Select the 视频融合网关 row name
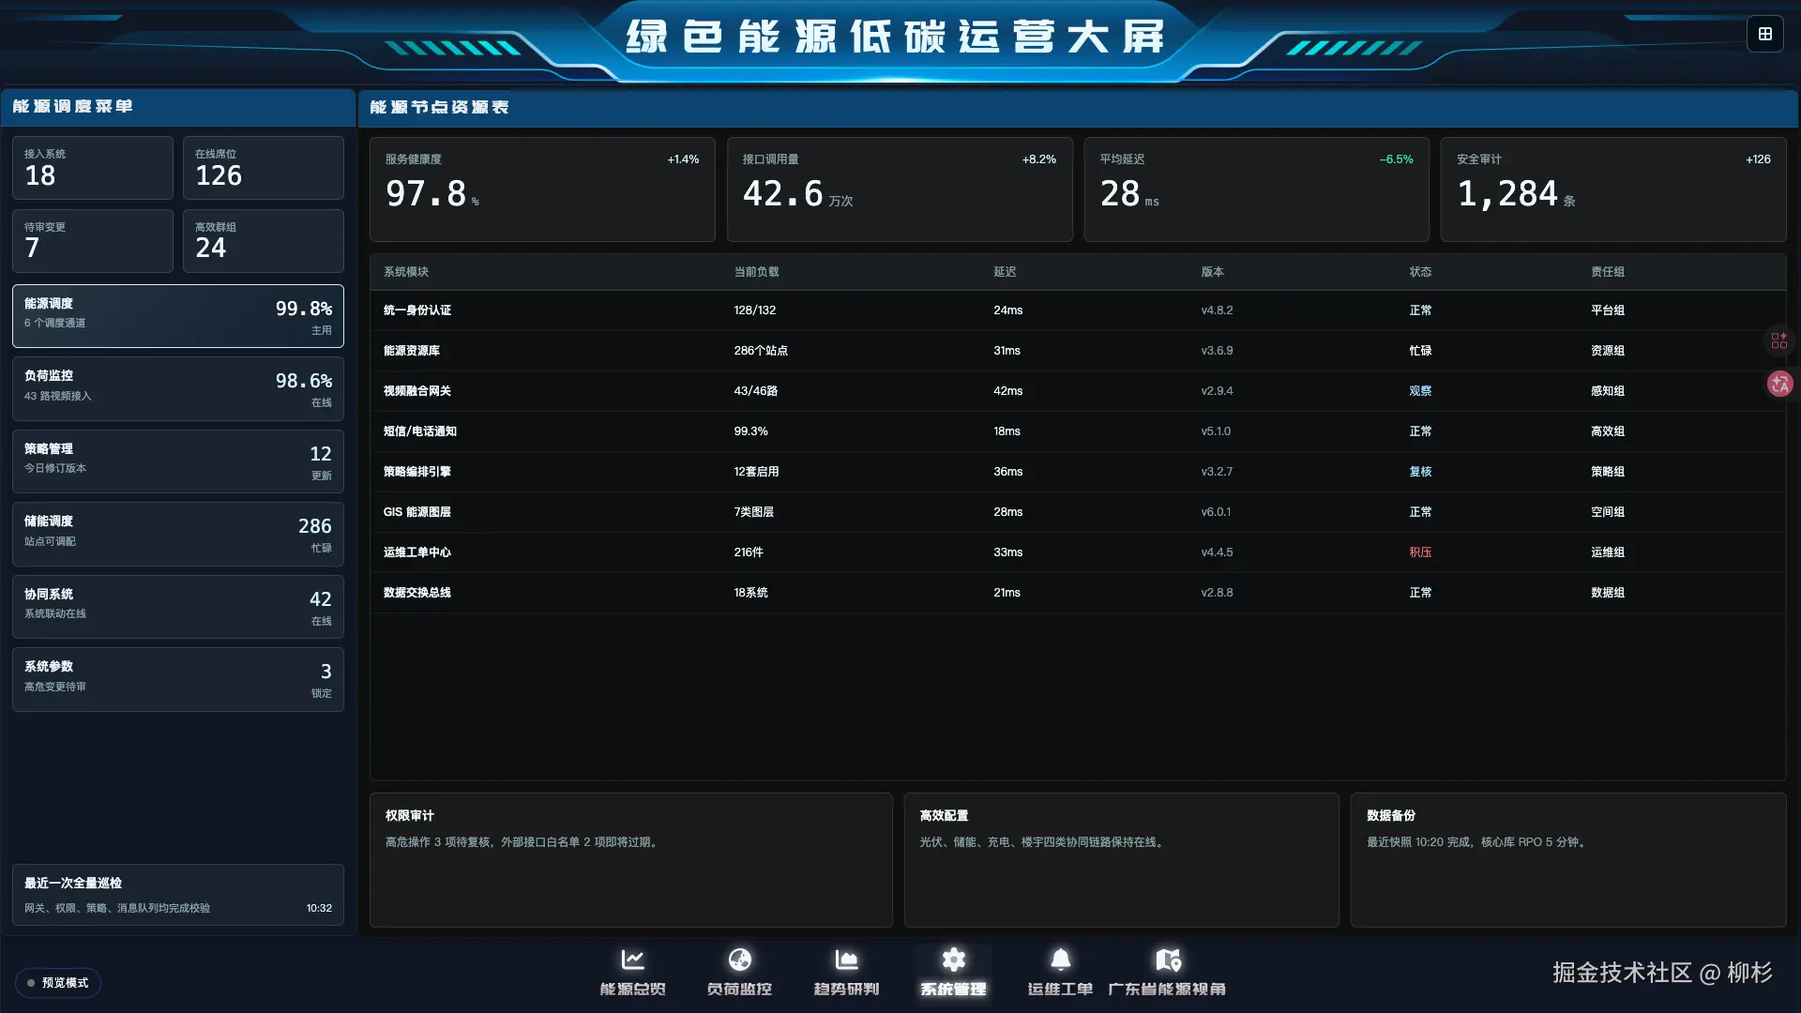The width and height of the screenshot is (1801, 1013). (x=417, y=391)
